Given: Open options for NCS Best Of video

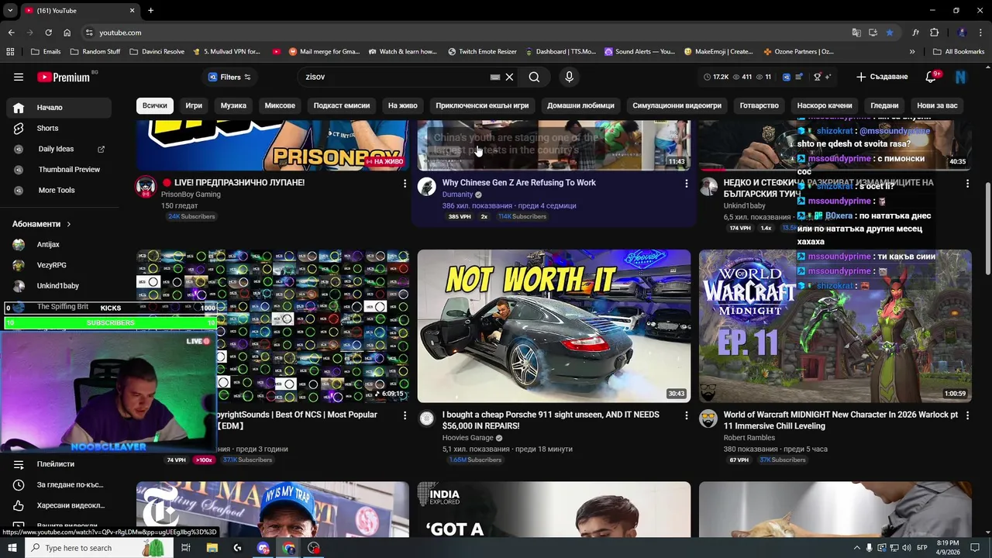Looking at the screenshot, I should pos(405,415).
